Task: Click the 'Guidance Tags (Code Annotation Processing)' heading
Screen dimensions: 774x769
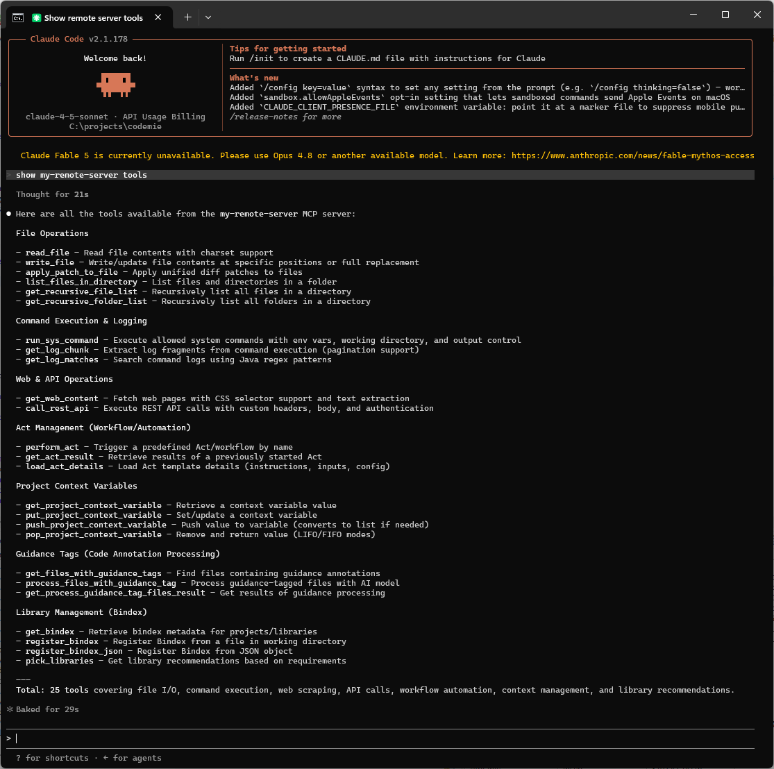Action: click(x=118, y=554)
